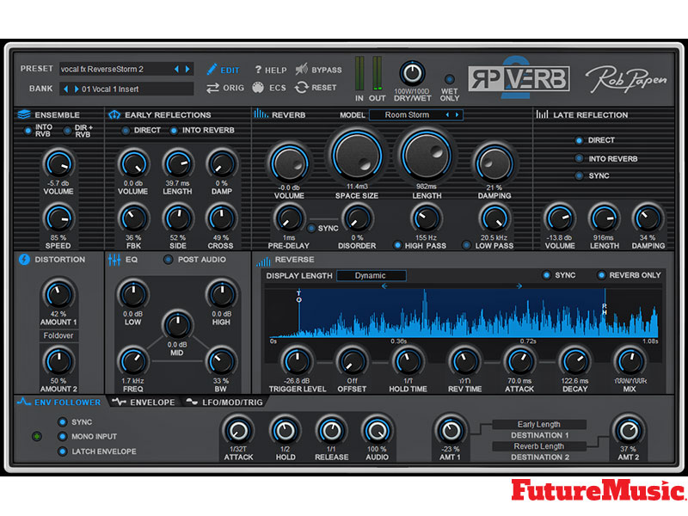Click the LFO/MOD/TRIG tab icon

(192, 402)
